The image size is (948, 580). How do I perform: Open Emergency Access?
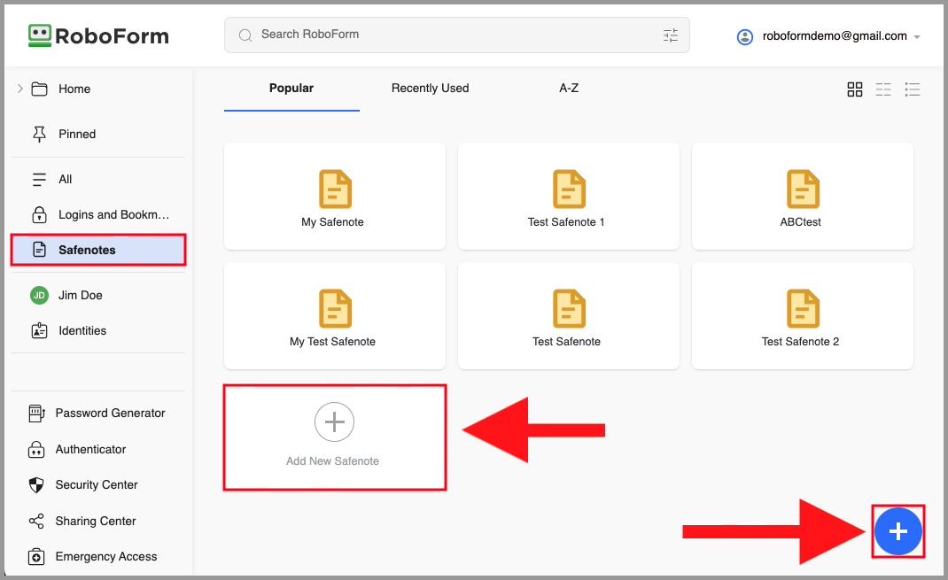[x=105, y=557]
